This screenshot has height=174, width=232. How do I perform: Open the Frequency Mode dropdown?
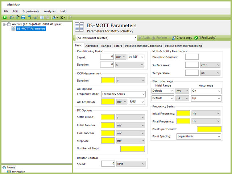point(123,94)
